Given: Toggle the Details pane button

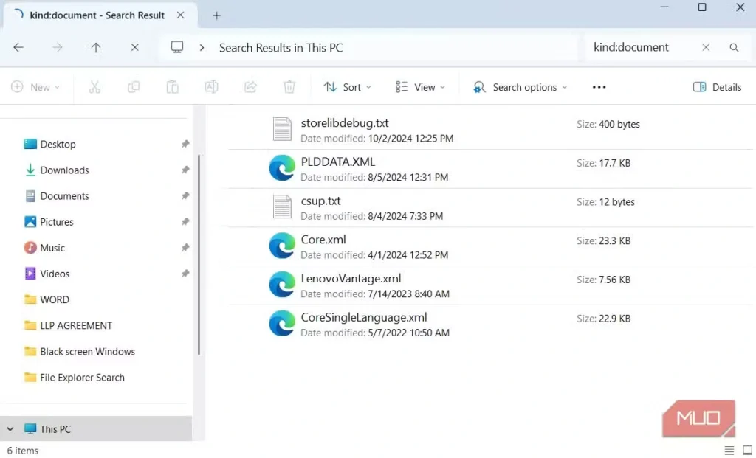Looking at the screenshot, I should [x=717, y=87].
